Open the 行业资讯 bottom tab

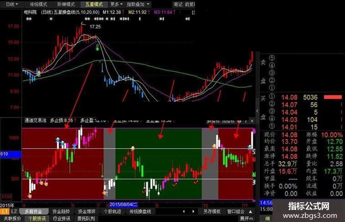coord(62,218)
